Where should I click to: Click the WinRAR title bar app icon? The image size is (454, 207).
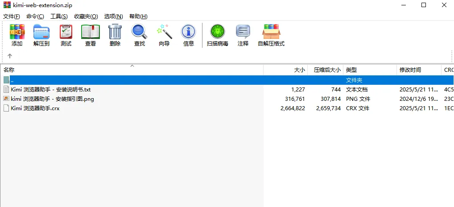point(7,5)
